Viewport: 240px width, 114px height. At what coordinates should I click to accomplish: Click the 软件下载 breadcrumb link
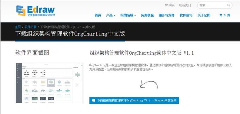31,27
